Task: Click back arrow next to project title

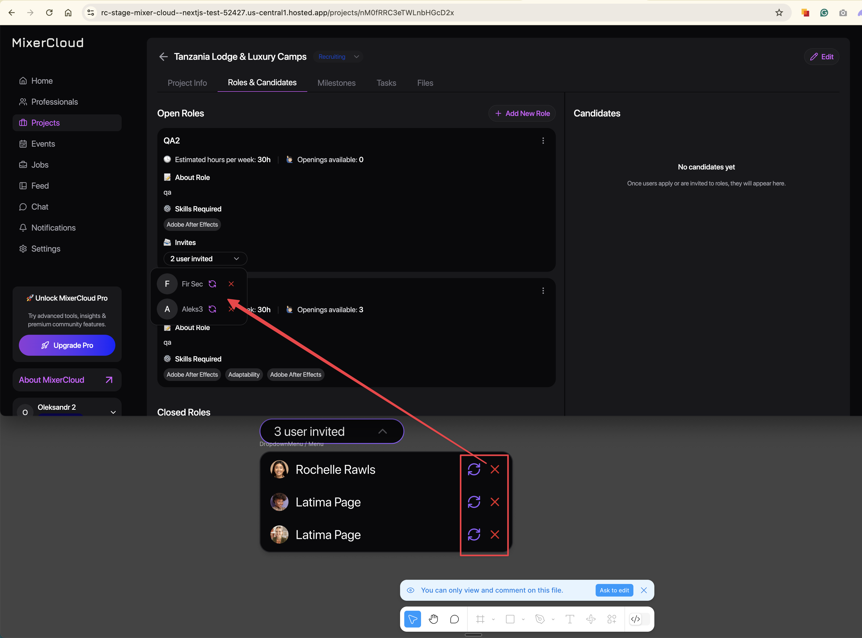Action: coord(163,57)
